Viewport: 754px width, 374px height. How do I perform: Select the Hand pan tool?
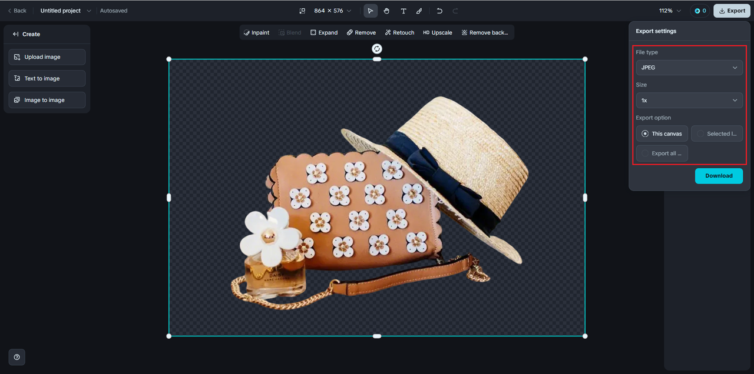point(386,11)
